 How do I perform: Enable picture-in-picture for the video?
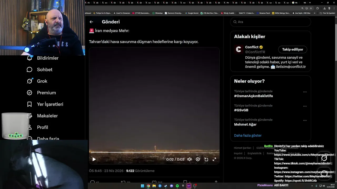pyautogui.click(x=206, y=159)
